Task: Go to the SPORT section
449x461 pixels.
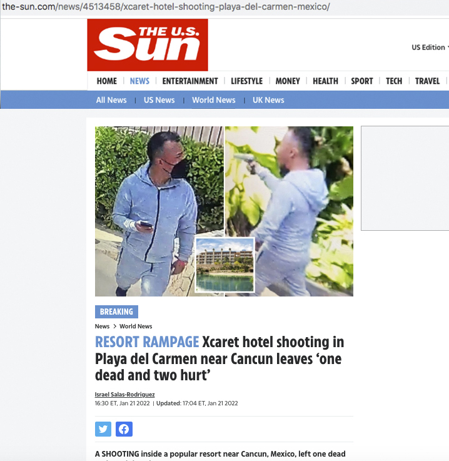Action: (x=361, y=81)
